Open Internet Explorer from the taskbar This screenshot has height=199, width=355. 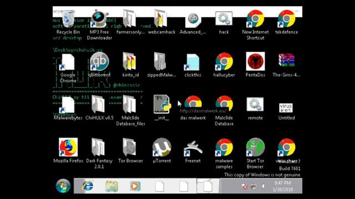pos(88,186)
